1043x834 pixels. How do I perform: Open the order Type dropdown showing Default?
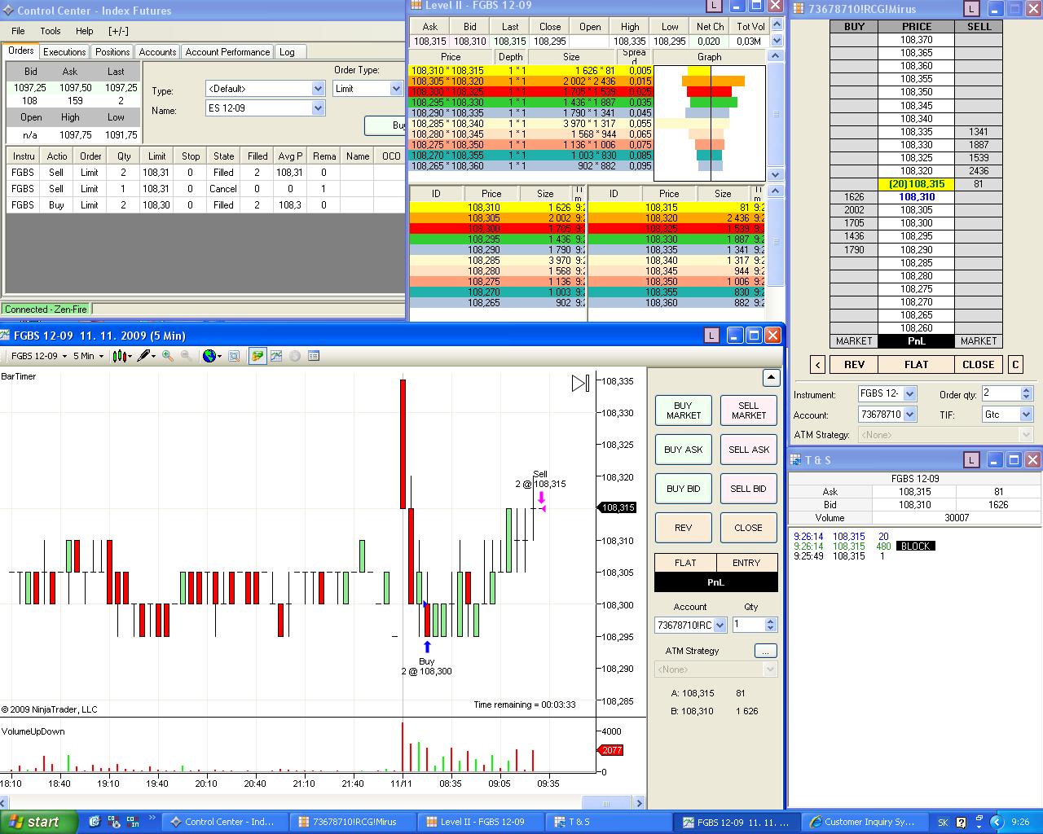pos(265,88)
